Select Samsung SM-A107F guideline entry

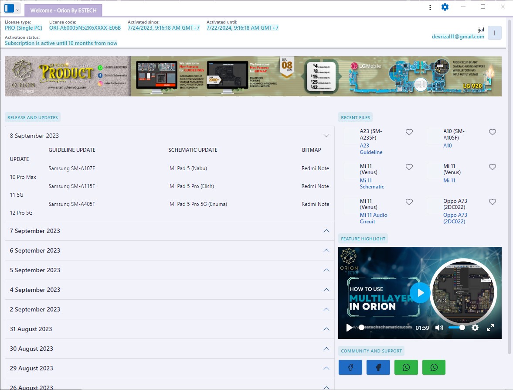71,168
